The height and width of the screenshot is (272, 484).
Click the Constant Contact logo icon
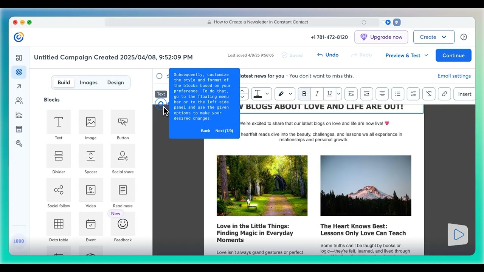point(19,37)
